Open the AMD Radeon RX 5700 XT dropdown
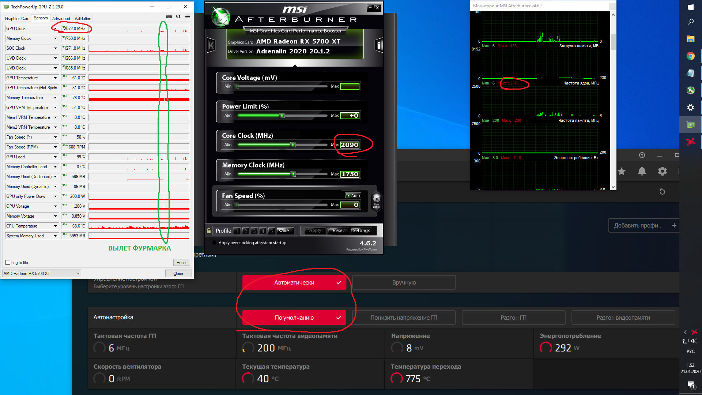 [41, 274]
